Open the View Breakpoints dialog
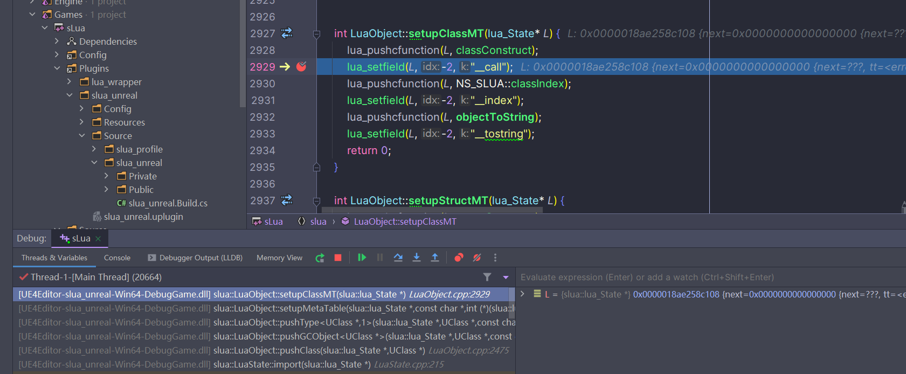This screenshot has height=374, width=906. point(459,258)
